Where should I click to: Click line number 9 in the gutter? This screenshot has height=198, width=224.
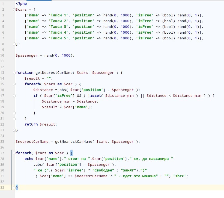point(3,50)
